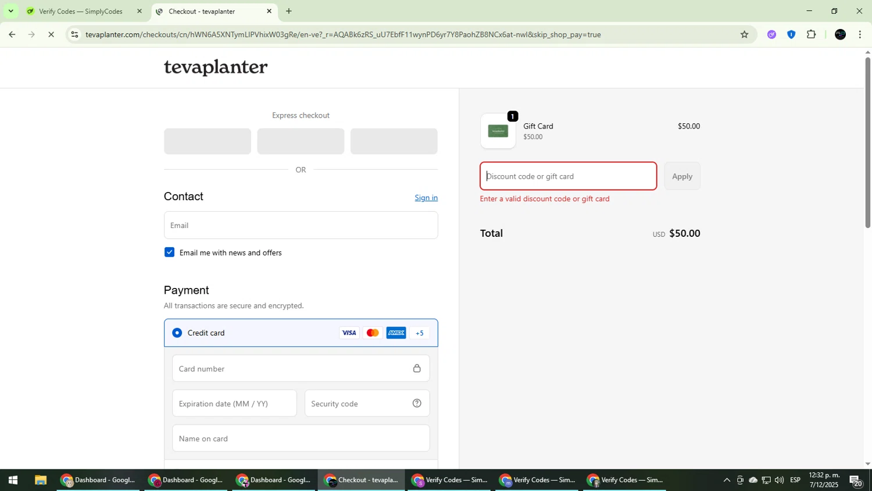Open the volume control in tray
Image resolution: width=872 pixels, height=491 pixels.
coord(779,480)
